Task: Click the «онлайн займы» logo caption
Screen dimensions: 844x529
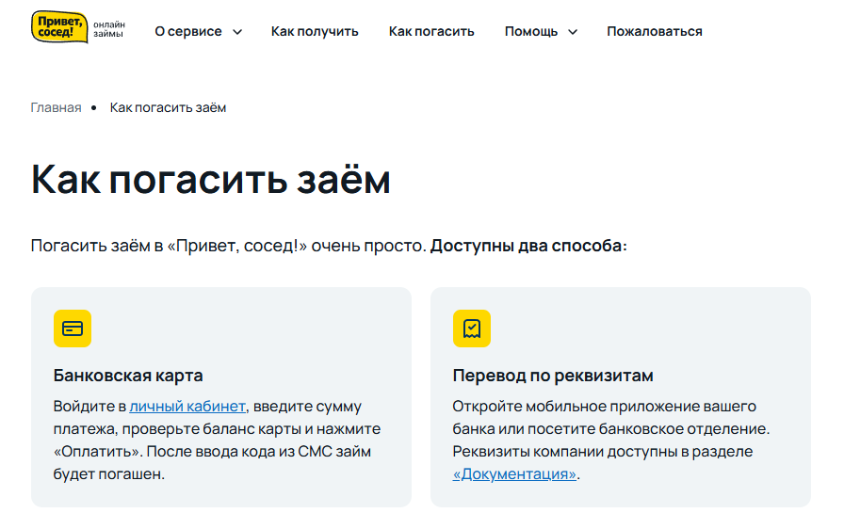Action: click(109, 29)
